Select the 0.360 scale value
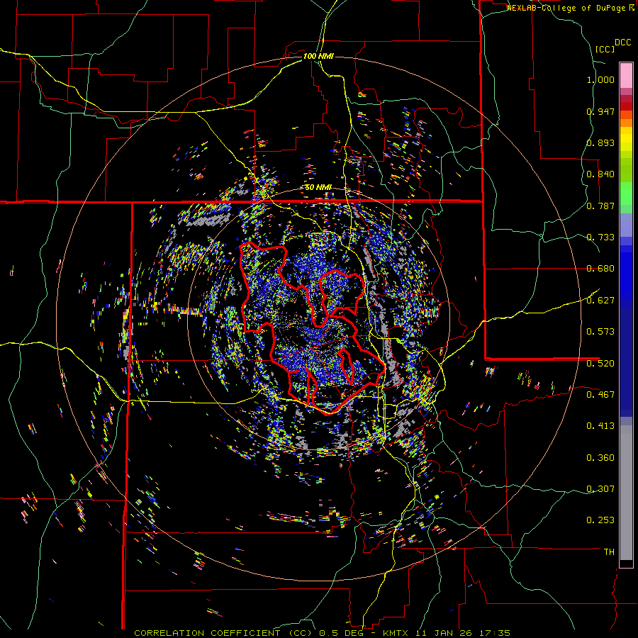 tap(600, 458)
